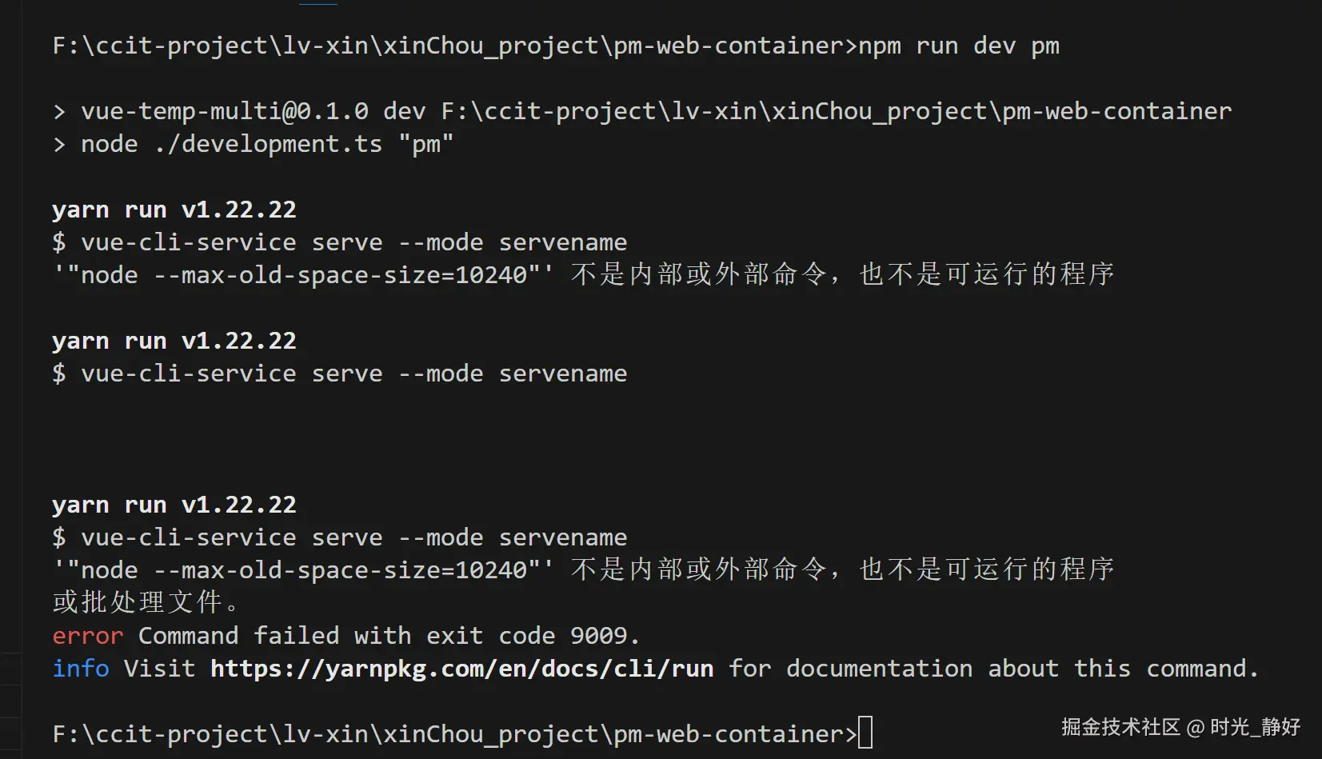Click the exit code number "9009"
The height and width of the screenshot is (759, 1322).
coord(598,636)
